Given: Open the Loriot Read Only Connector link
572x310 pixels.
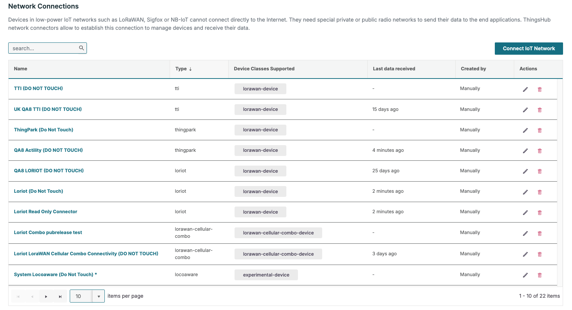Looking at the screenshot, I should coord(45,212).
